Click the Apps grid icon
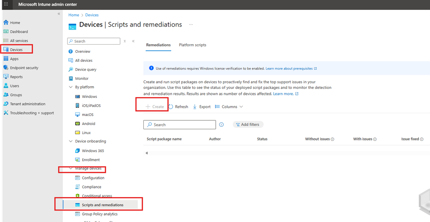This screenshot has height=222, width=430. (6, 58)
